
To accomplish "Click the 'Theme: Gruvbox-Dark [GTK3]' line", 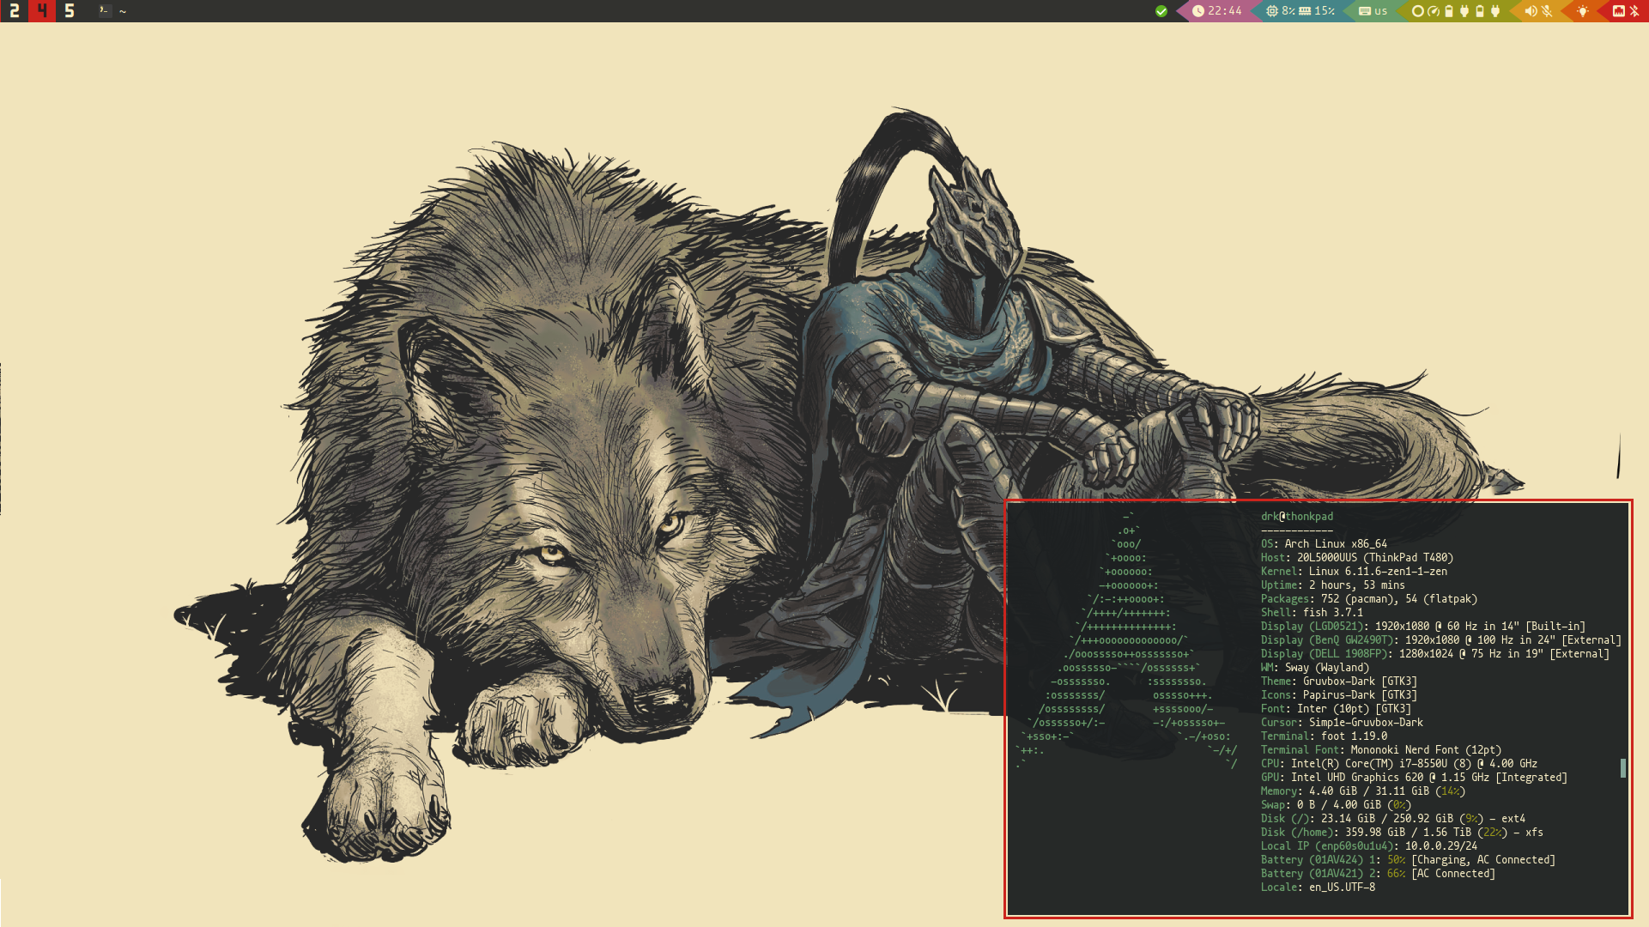I will (x=1339, y=682).
